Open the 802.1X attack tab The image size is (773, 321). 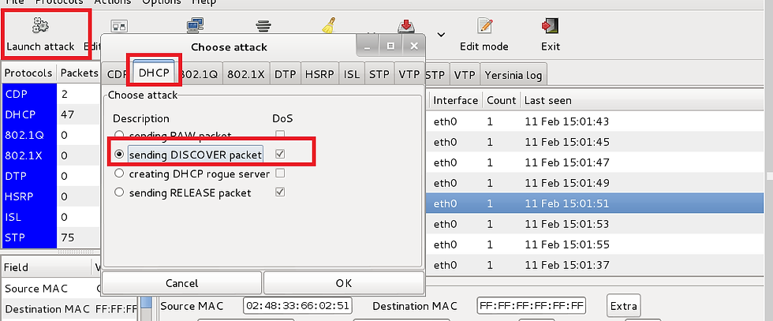pyautogui.click(x=246, y=74)
